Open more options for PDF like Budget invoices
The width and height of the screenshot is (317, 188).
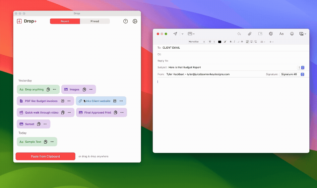(x=69, y=101)
